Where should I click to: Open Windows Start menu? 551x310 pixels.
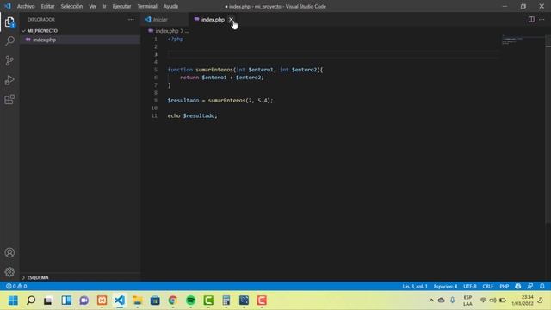point(13,301)
